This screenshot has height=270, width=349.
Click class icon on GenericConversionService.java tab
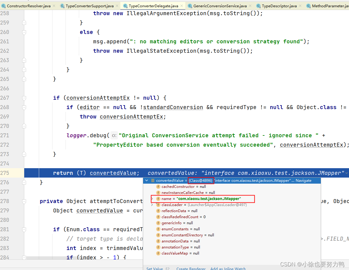190,6
